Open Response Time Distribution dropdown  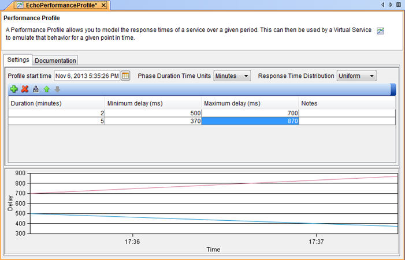356,76
